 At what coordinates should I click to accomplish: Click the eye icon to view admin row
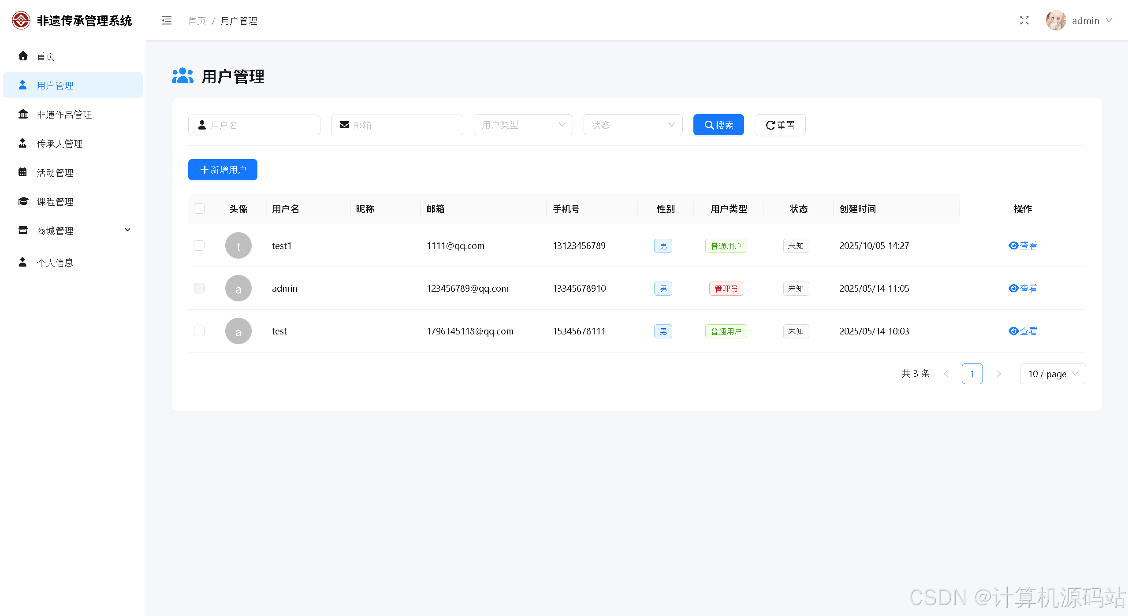click(x=1013, y=288)
